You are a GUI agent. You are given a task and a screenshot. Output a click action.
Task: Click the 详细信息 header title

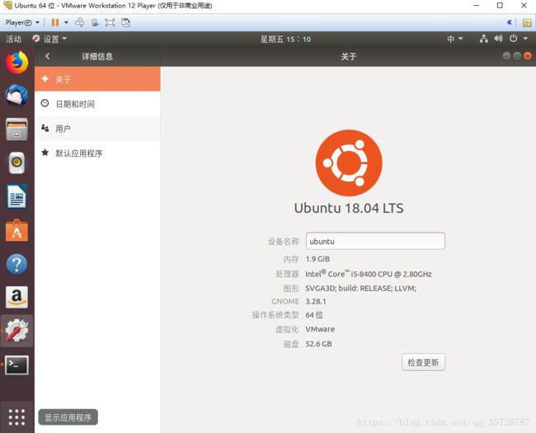tap(97, 56)
